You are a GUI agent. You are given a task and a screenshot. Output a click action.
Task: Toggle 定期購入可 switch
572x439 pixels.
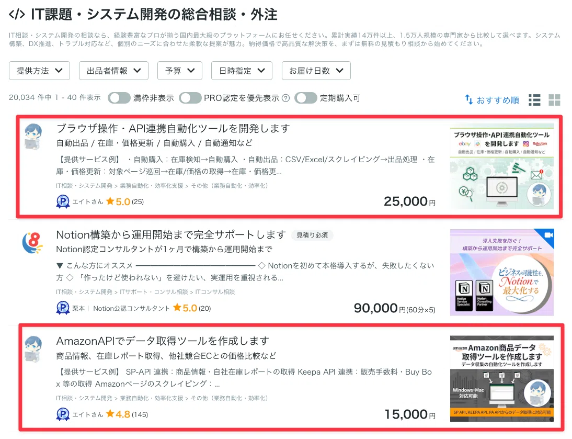[x=306, y=98]
